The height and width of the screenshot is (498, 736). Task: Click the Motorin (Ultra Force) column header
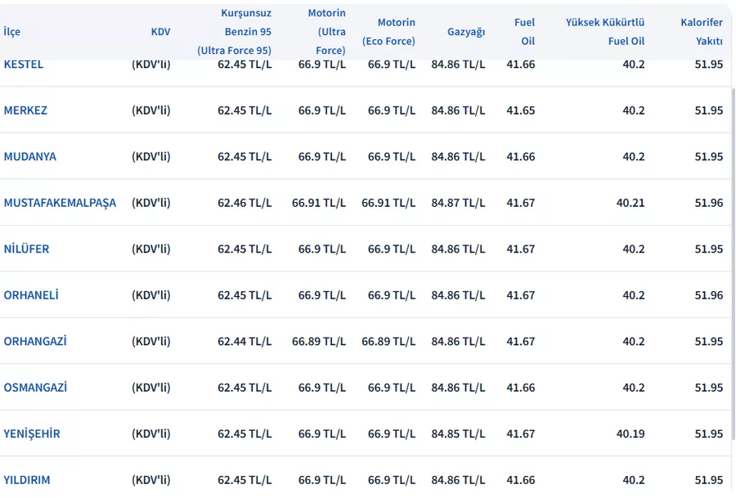tap(326, 32)
